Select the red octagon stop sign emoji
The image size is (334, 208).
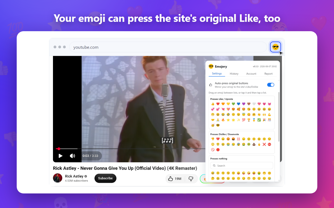218,149
